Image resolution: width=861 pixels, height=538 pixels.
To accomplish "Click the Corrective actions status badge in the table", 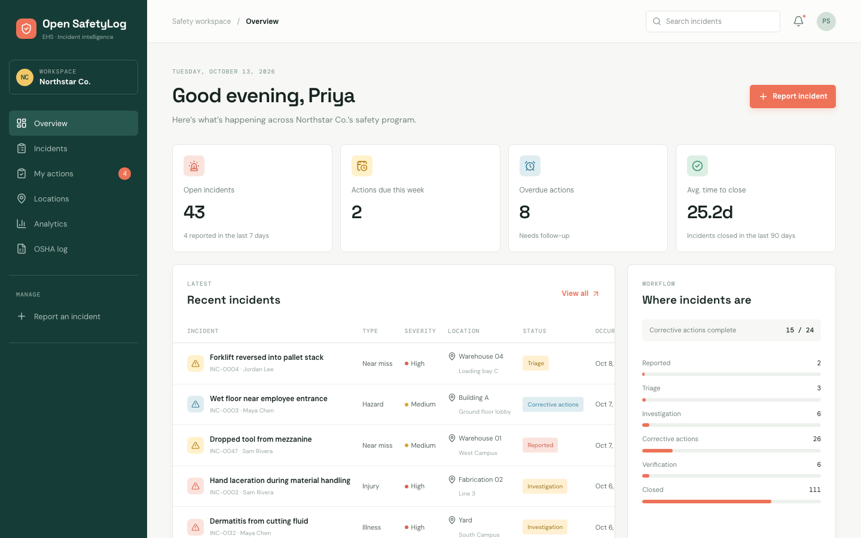I will (553, 405).
